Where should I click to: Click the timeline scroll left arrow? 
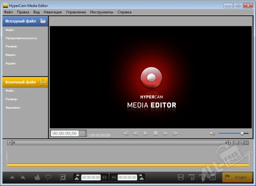point(9,143)
